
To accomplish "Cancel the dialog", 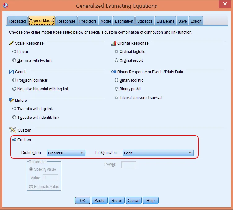I will click(134, 200).
